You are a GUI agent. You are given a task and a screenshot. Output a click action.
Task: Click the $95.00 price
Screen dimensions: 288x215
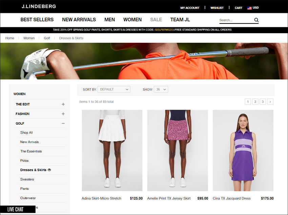click(x=203, y=198)
